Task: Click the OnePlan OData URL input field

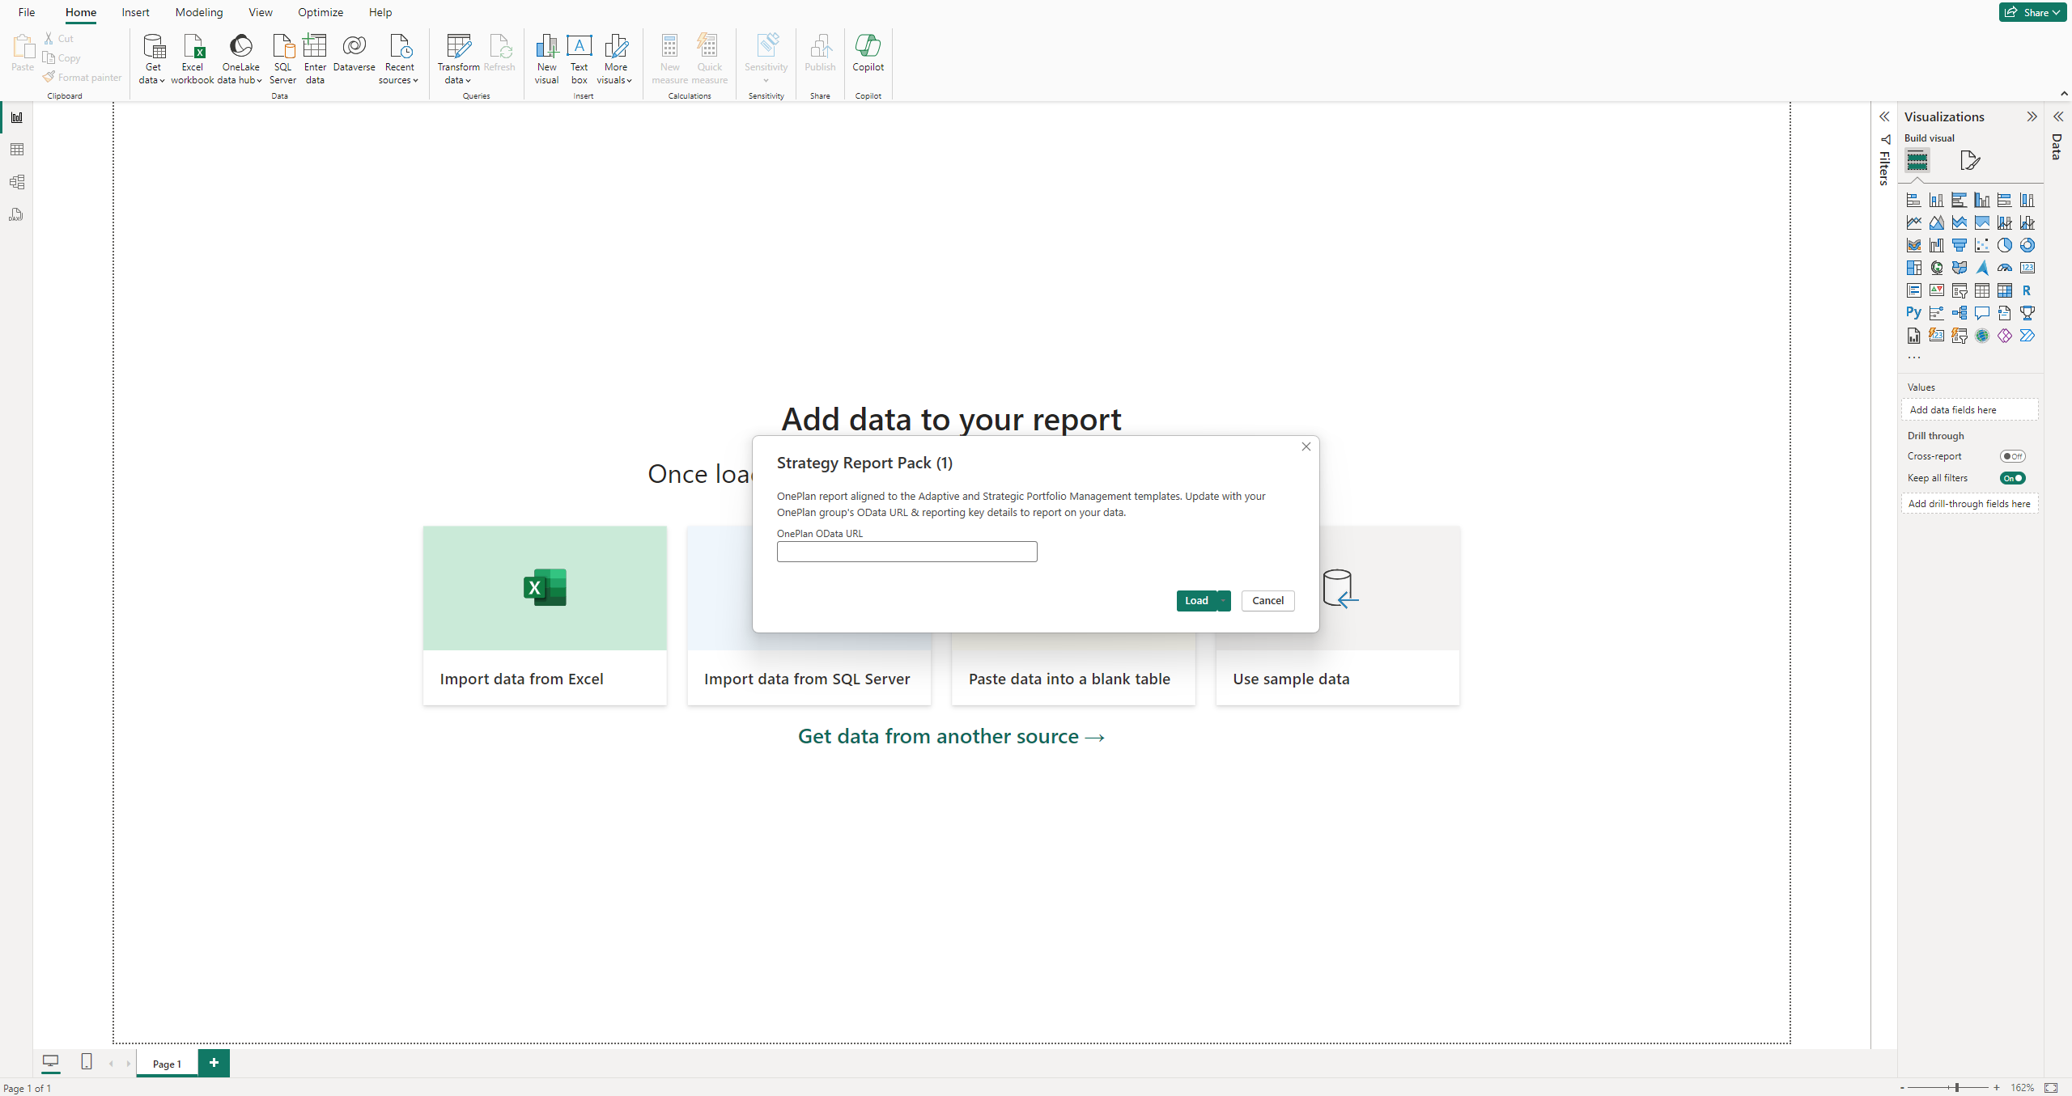Action: click(x=906, y=552)
